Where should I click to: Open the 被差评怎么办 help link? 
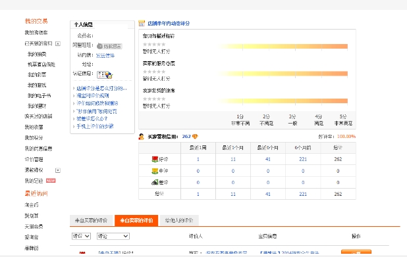click(92, 119)
